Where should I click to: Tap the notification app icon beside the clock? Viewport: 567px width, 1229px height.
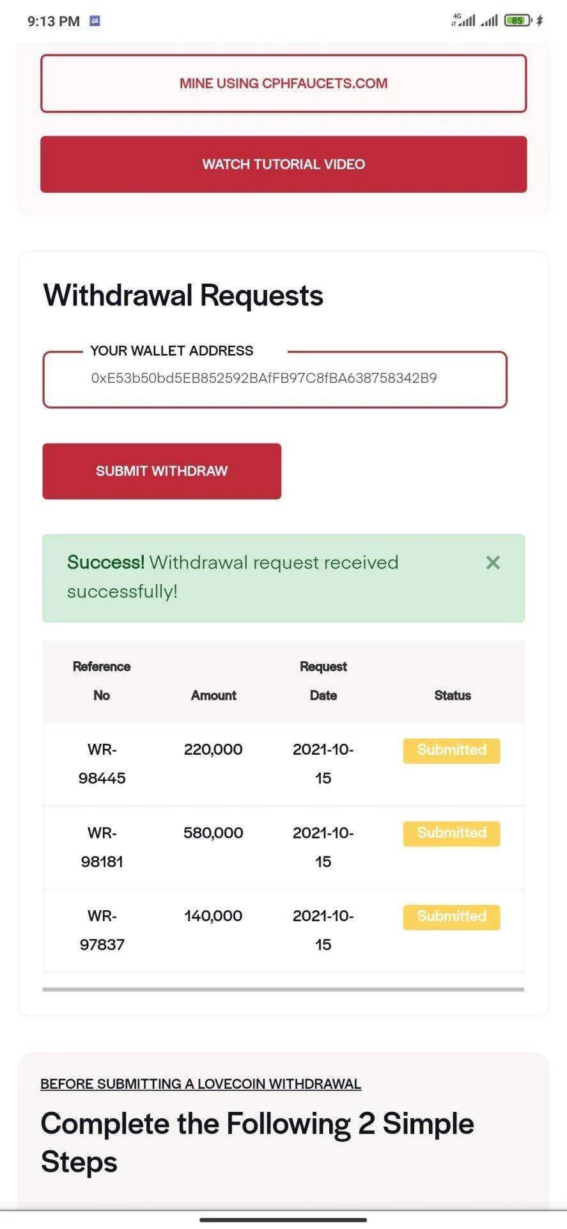click(x=95, y=20)
